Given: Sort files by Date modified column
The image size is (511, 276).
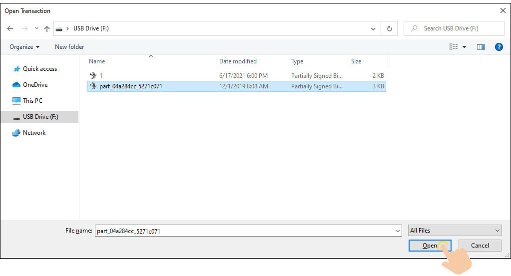Looking at the screenshot, I should point(238,61).
